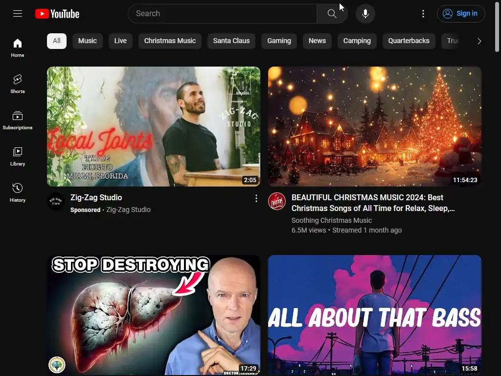
Task: Start voice search with the microphone
Action: click(x=365, y=14)
